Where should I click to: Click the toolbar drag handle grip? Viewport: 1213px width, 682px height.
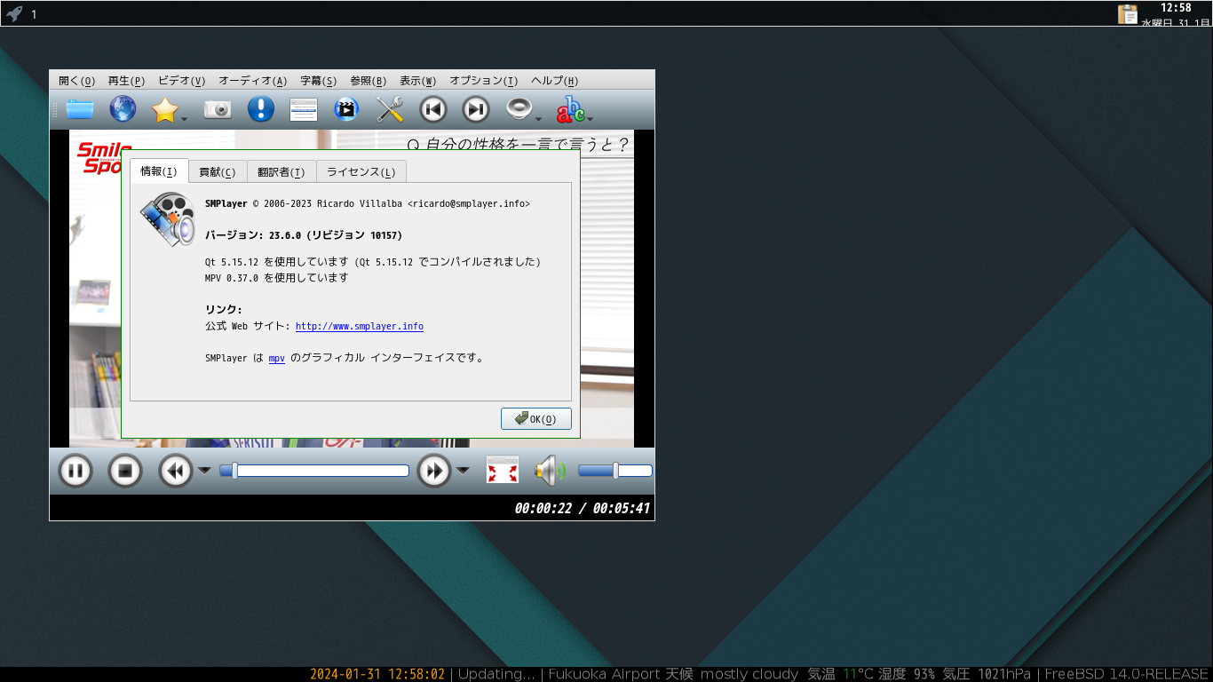pyautogui.click(x=55, y=109)
